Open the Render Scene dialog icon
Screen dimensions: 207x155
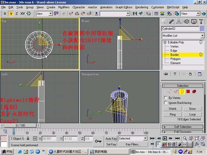coord(177,13)
